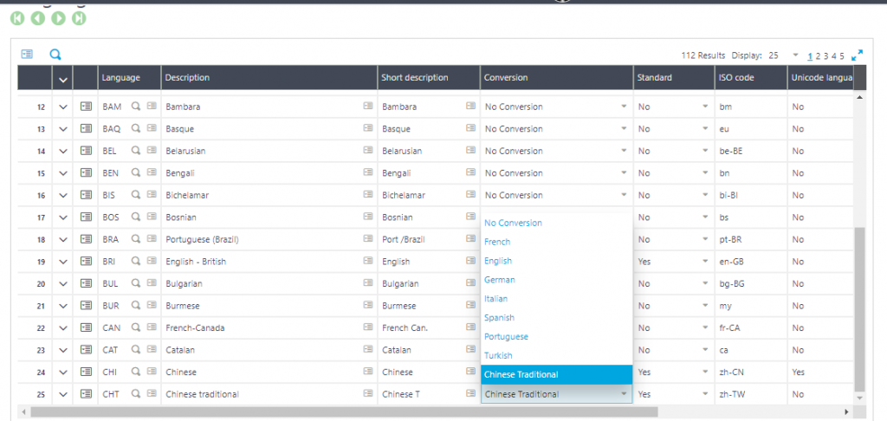Expand the row actions chevron for row 12
887x421 pixels.
[62, 107]
